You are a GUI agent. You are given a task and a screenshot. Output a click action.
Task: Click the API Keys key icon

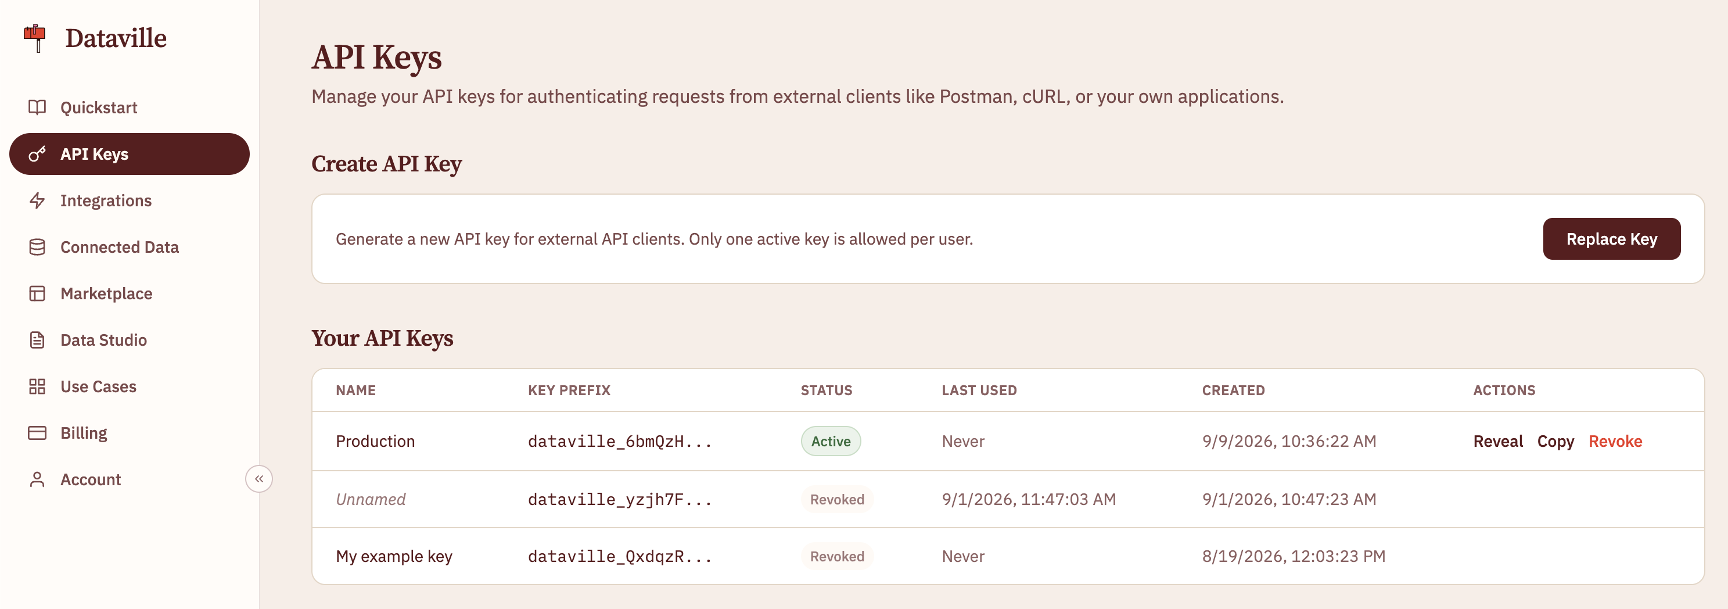point(37,154)
